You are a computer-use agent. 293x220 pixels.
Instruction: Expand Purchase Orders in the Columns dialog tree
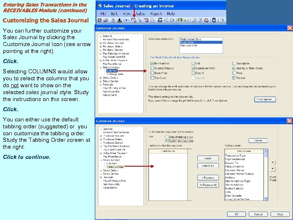[101, 46]
